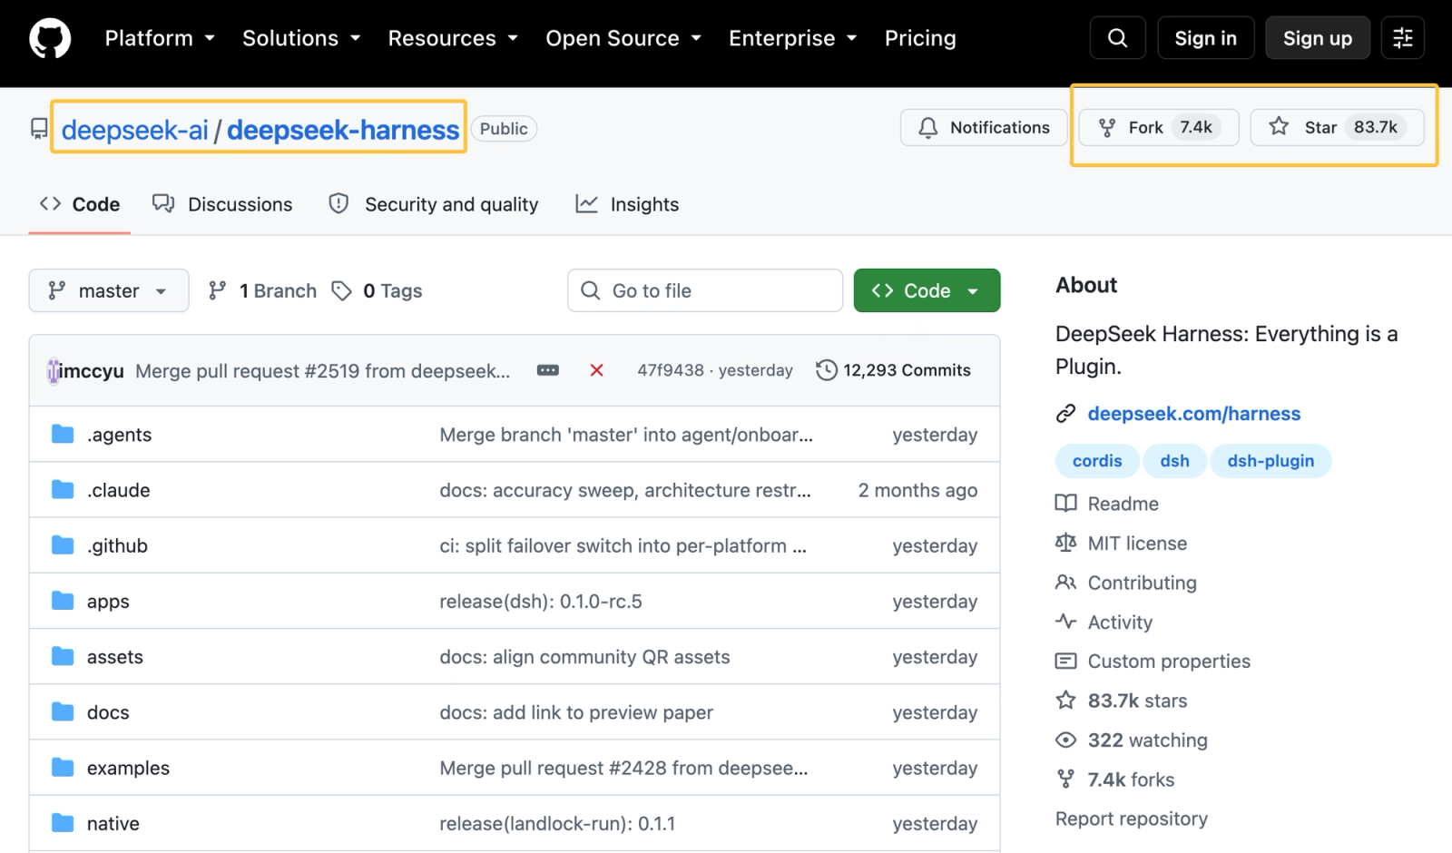Expand the Platform menu

tap(160, 38)
